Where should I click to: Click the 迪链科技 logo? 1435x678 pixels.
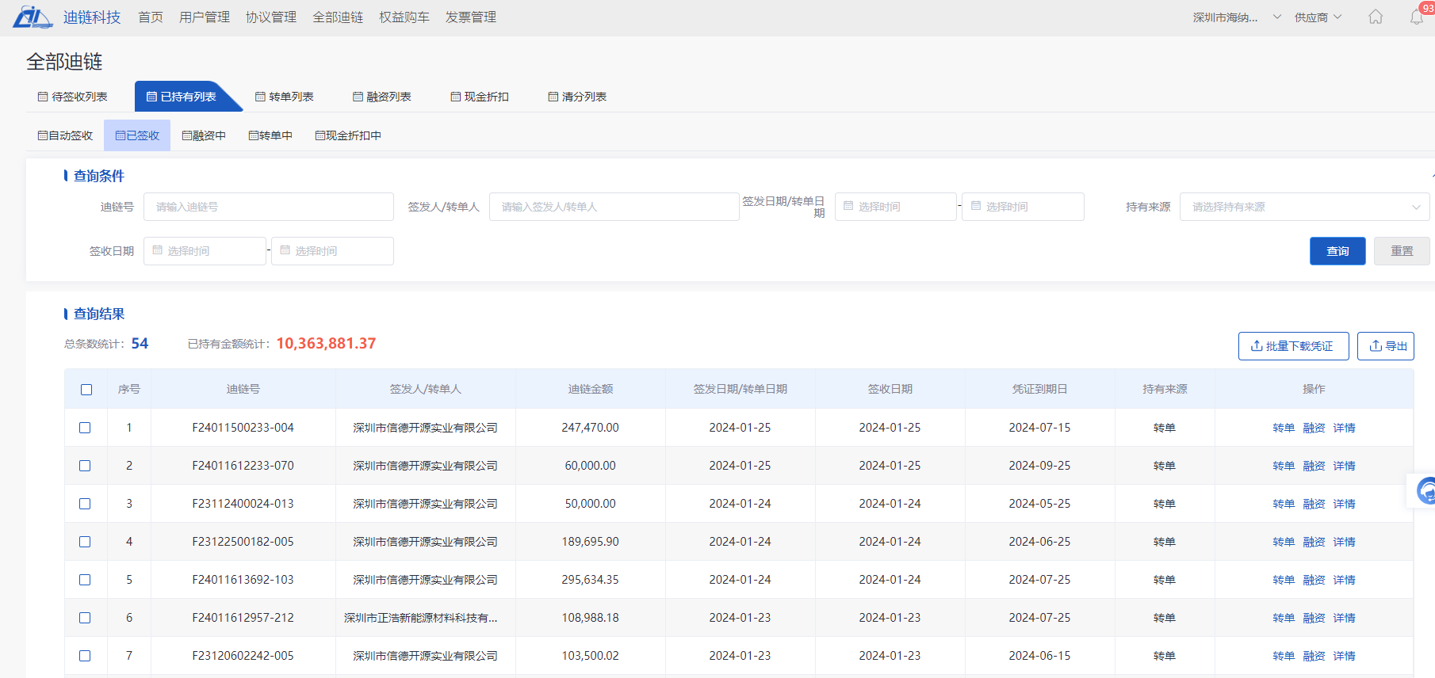[33, 17]
